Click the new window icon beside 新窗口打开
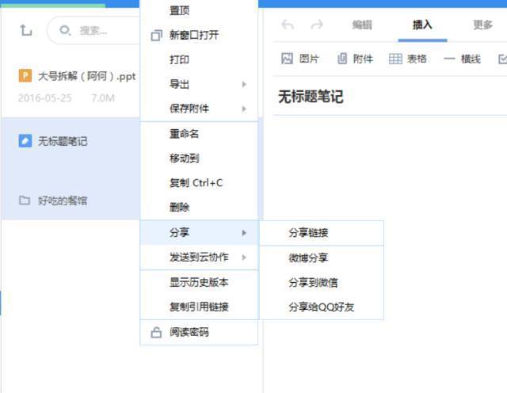 tap(157, 35)
